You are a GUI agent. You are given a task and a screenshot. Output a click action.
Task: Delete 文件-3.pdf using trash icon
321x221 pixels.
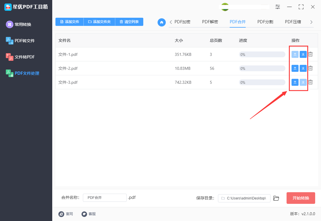(310, 82)
